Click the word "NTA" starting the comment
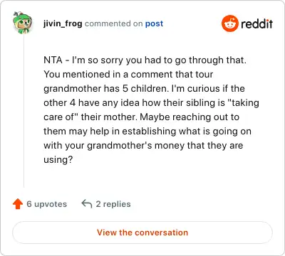 click(x=53, y=60)
